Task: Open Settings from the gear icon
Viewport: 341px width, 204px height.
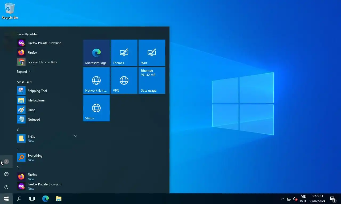Action: [x=6, y=174]
